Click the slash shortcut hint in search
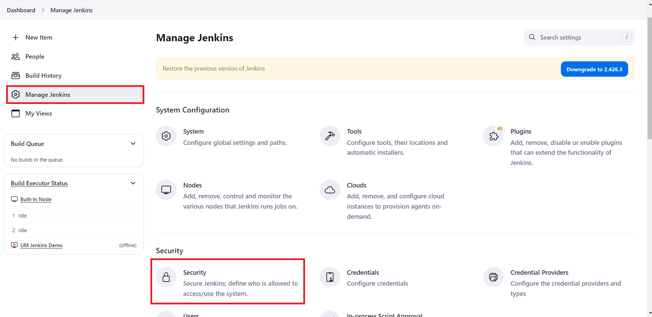This screenshot has height=317, width=652. tap(627, 37)
